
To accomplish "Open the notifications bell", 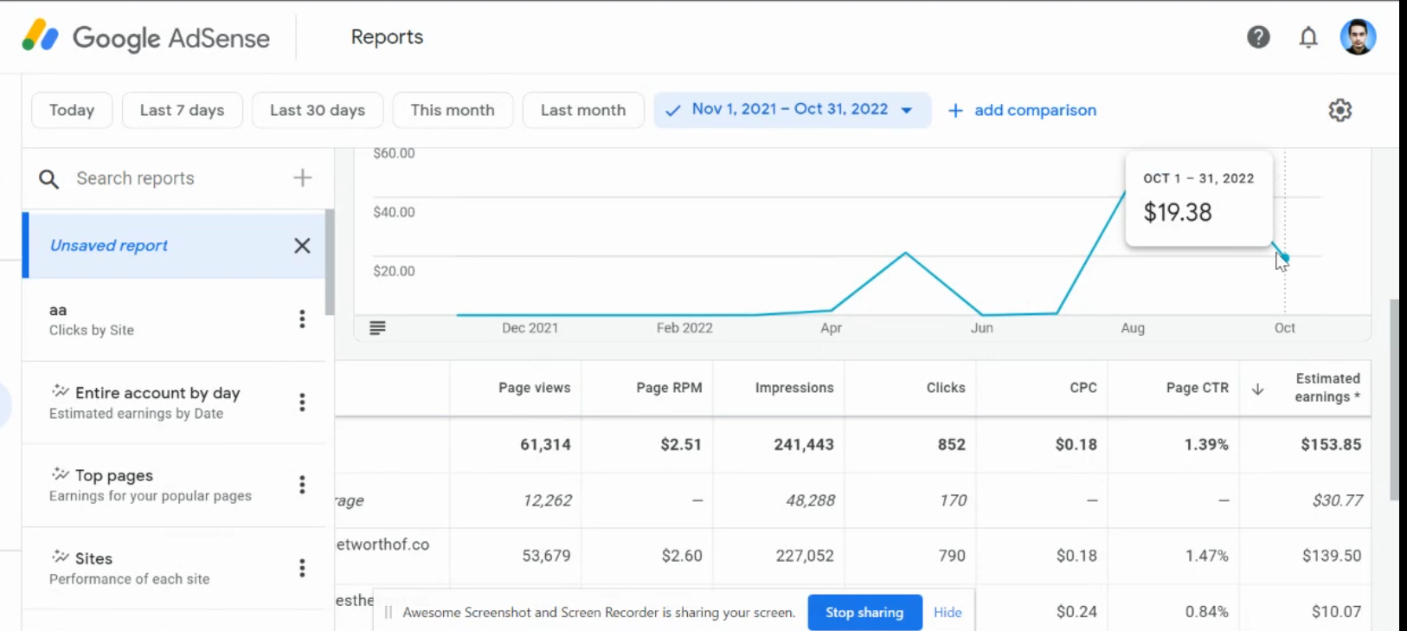I will tap(1308, 37).
